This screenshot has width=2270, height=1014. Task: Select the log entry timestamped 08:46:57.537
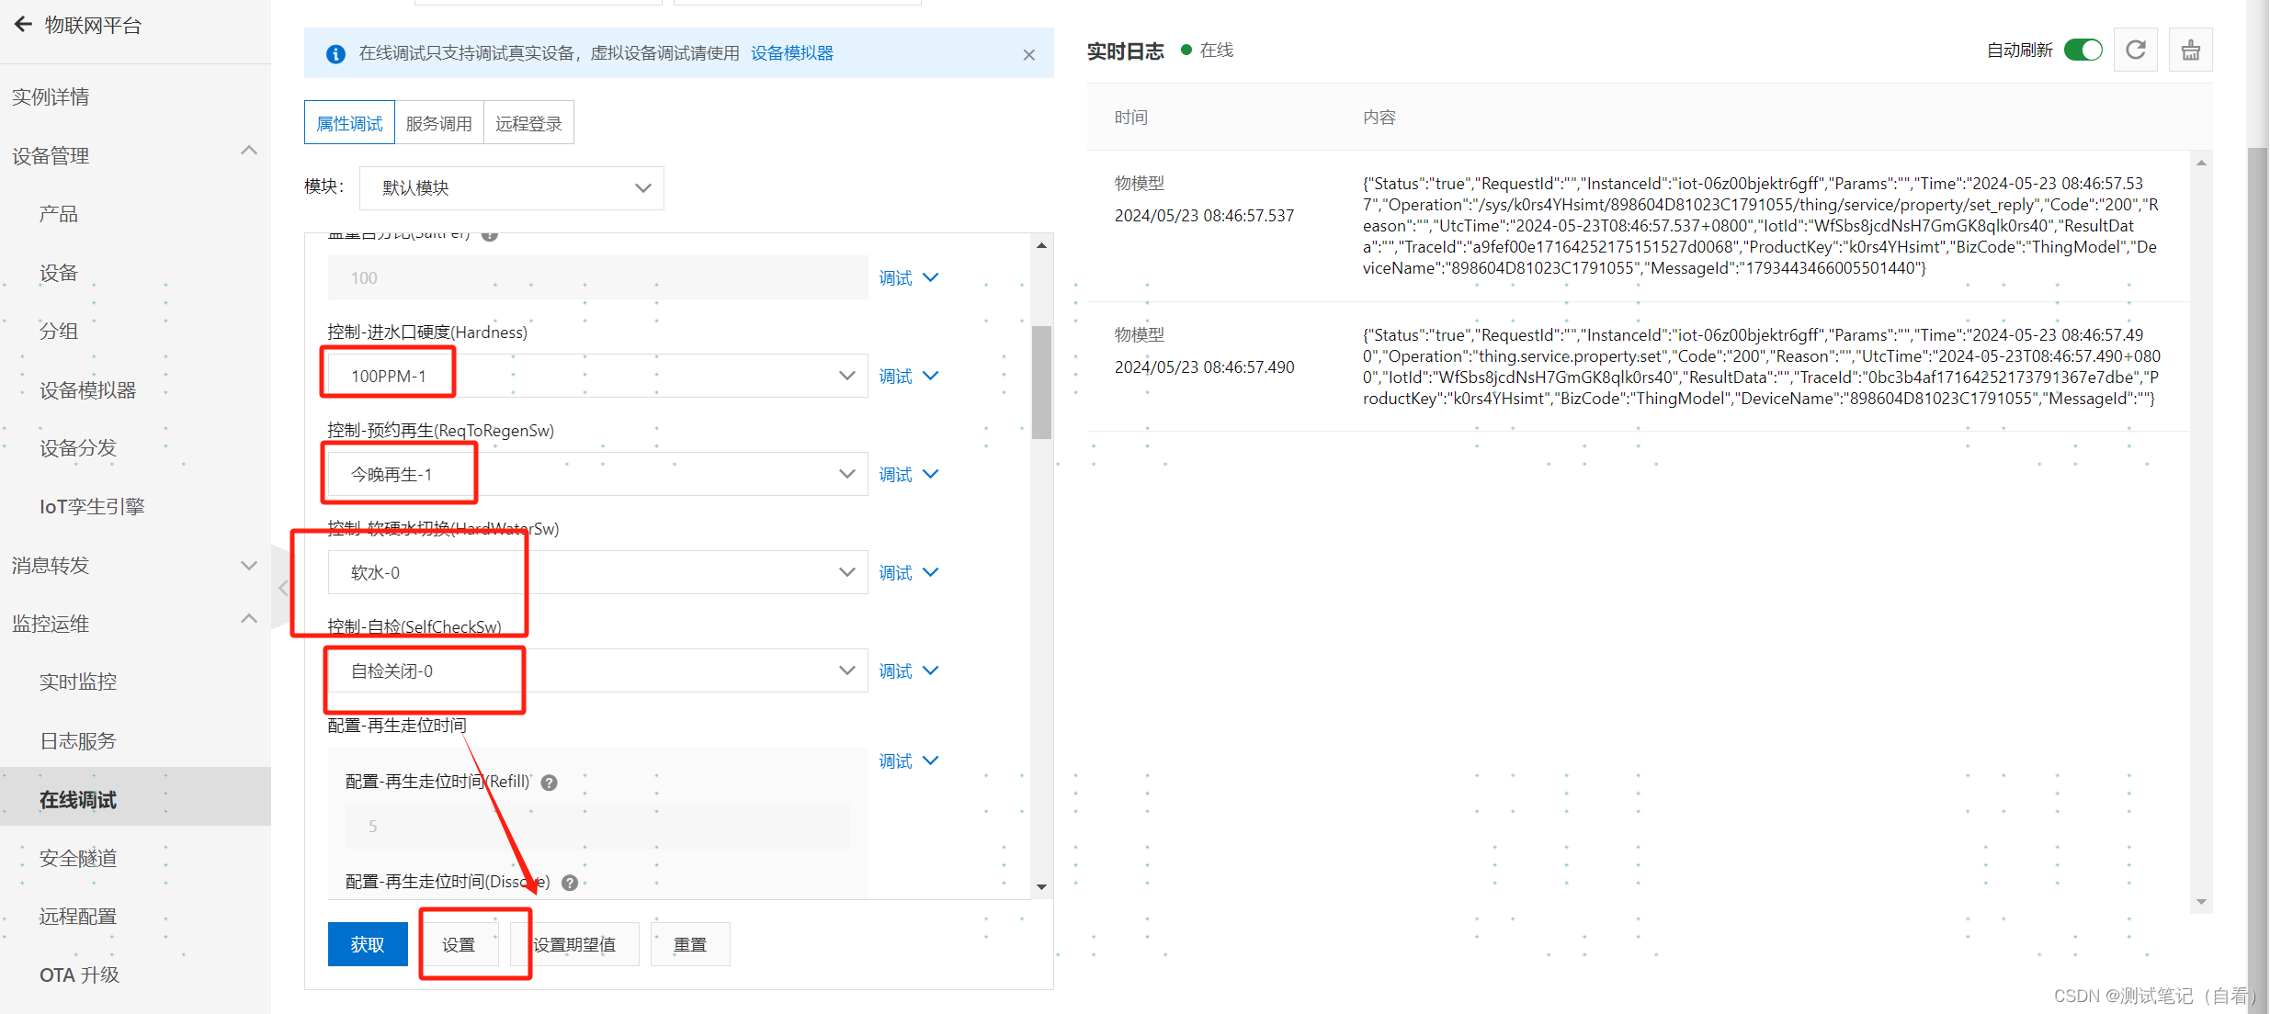[1639, 226]
